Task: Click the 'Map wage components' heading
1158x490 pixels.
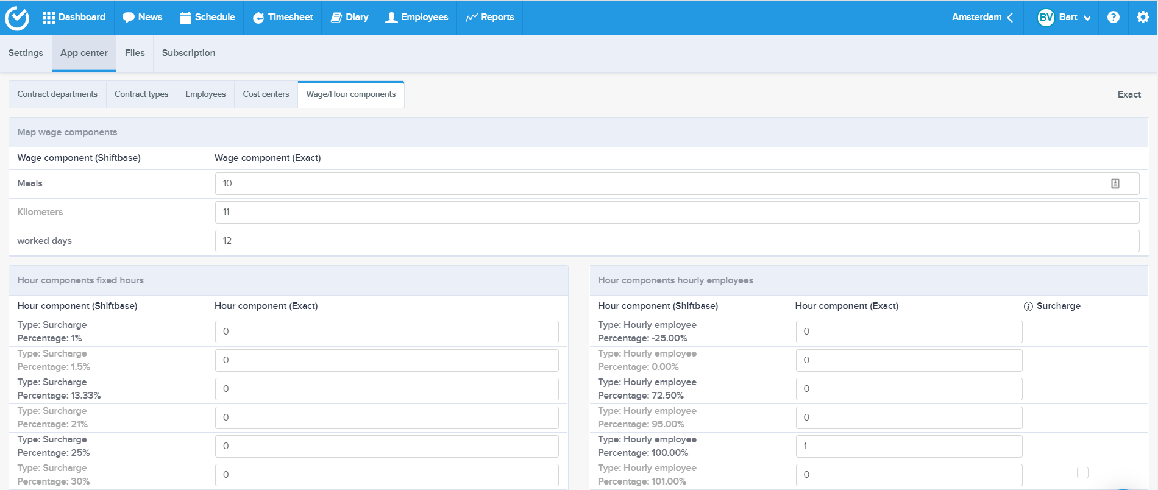Action: pos(67,132)
